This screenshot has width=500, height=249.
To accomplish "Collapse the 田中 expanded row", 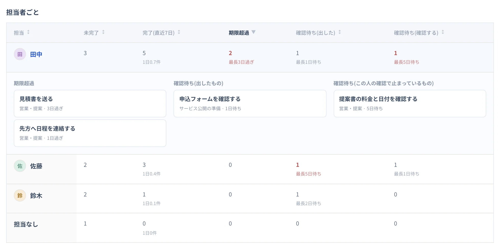I will tap(250, 57).
